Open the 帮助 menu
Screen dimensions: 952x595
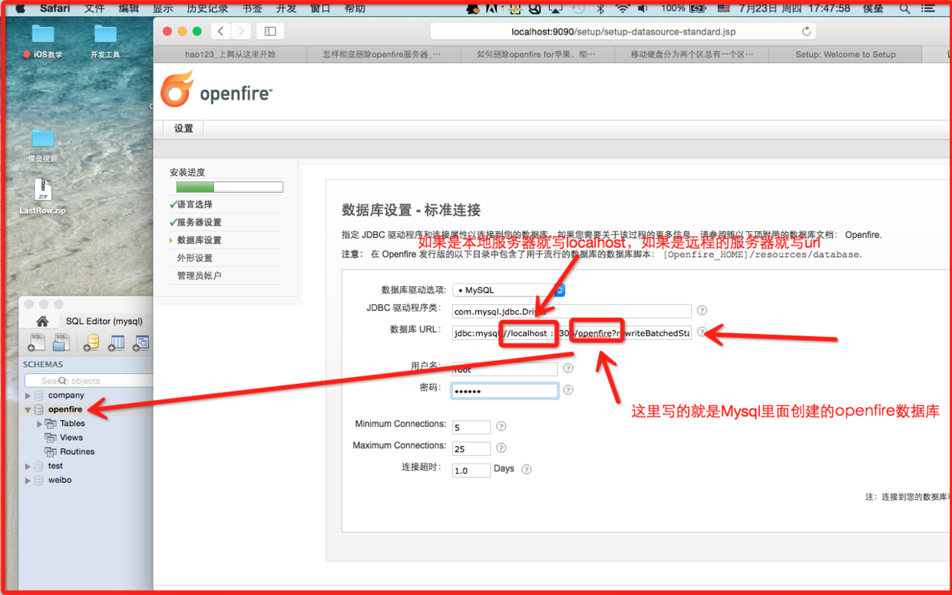[x=355, y=8]
